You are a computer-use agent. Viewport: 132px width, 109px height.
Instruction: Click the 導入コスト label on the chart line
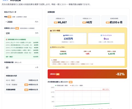[106, 89]
